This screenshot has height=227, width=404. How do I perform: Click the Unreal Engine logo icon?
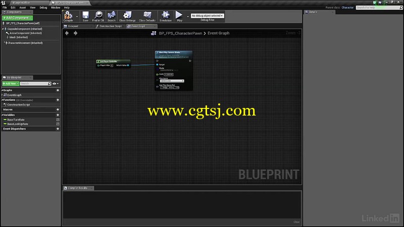click(x=3, y=3)
